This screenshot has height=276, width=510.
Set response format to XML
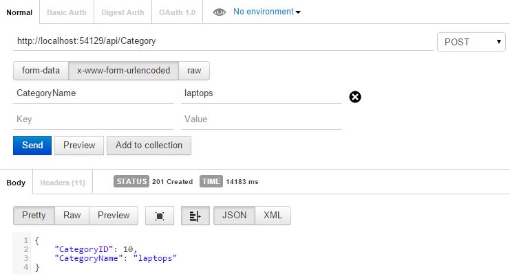click(273, 215)
